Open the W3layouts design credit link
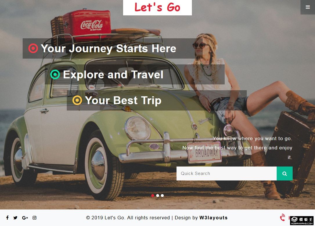315x226 pixels. [x=213, y=218]
